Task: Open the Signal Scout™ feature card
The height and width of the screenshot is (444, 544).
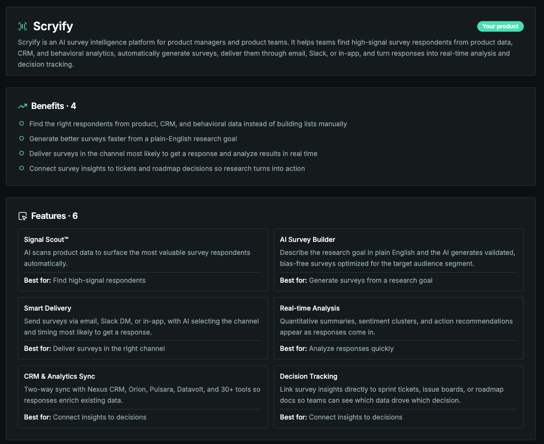Action: point(143,260)
